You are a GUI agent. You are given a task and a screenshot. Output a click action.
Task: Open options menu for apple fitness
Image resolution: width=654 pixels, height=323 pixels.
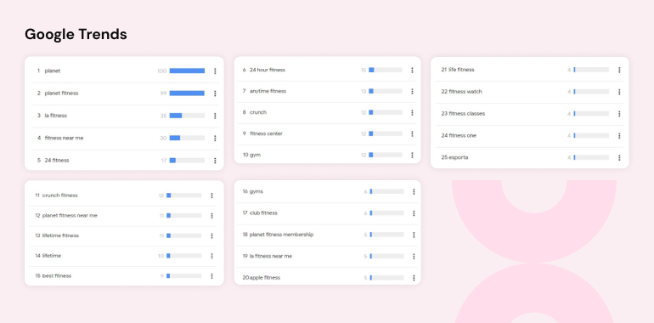414,277
